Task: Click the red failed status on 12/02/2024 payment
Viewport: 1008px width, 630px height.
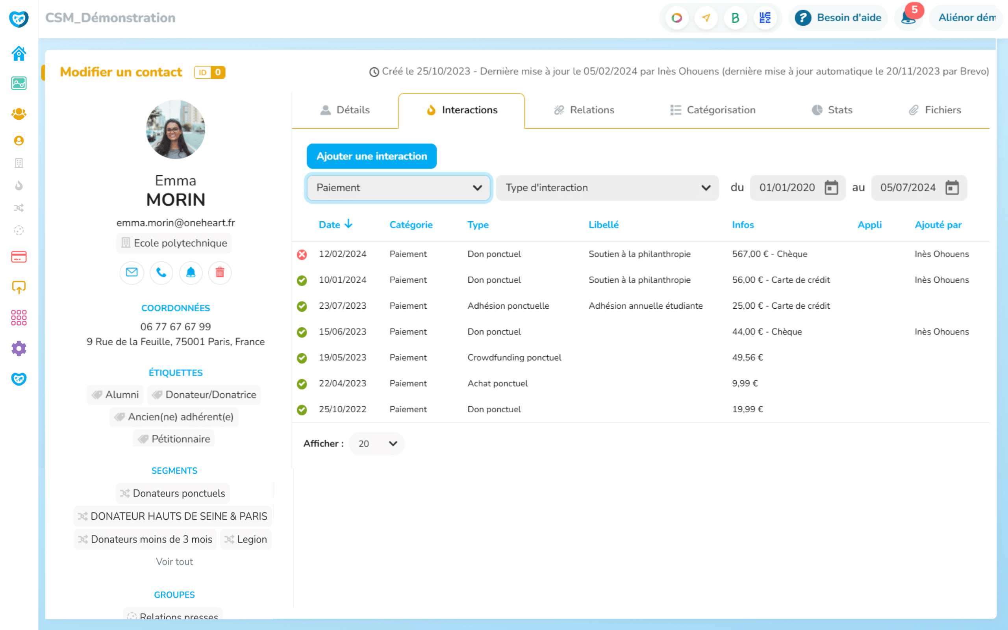Action: tap(302, 254)
